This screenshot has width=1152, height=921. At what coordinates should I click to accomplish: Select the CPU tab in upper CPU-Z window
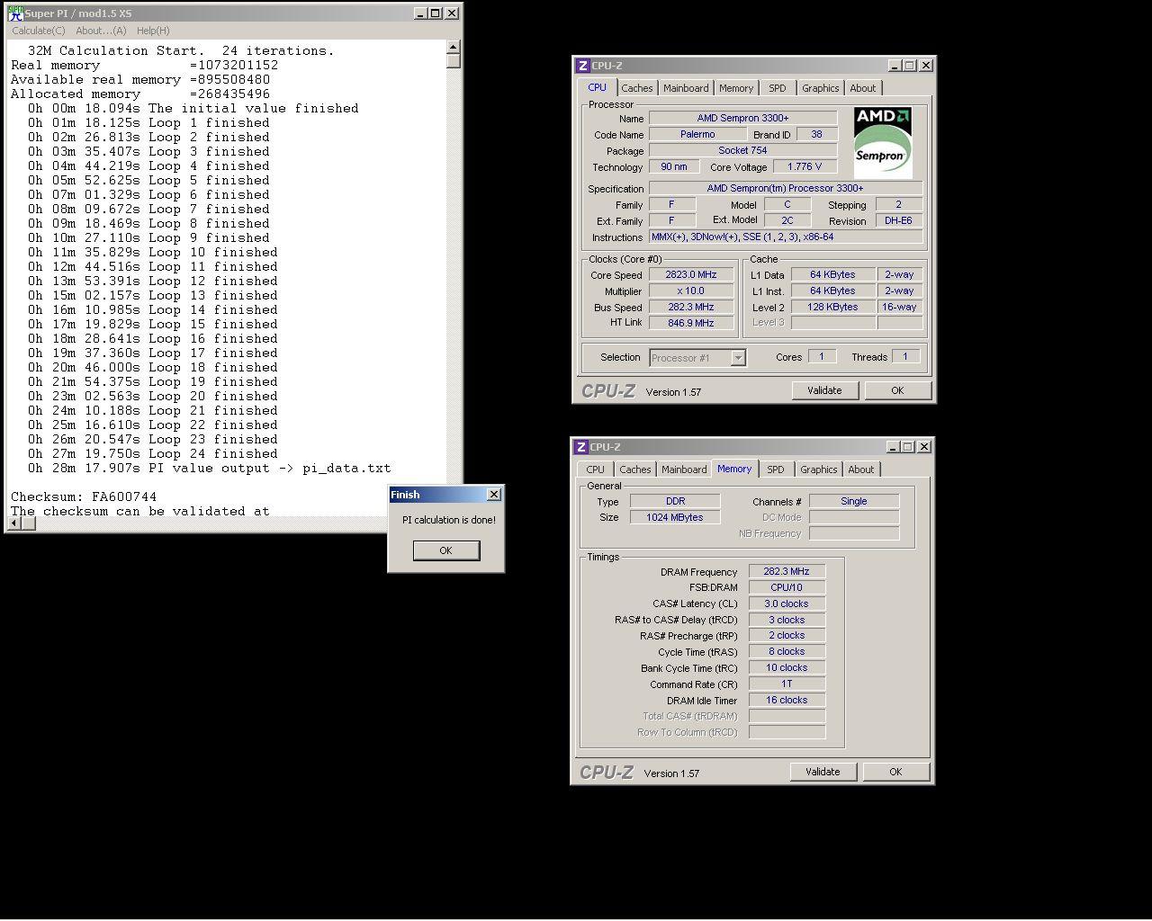pos(598,87)
